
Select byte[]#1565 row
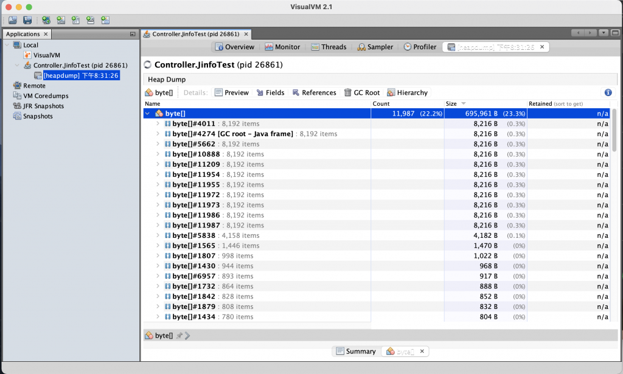(377, 246)
